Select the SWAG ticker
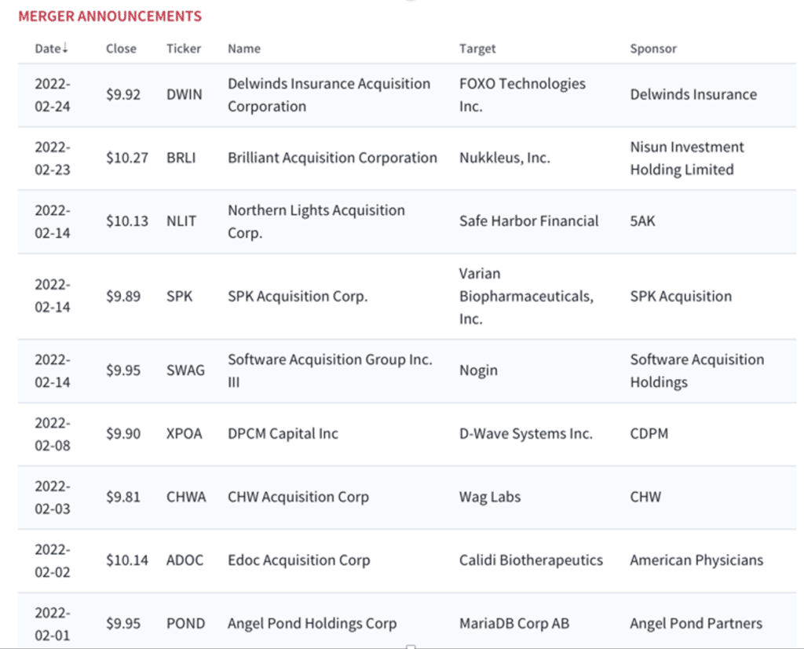804x649 pixels. click(x=185, y=370)
